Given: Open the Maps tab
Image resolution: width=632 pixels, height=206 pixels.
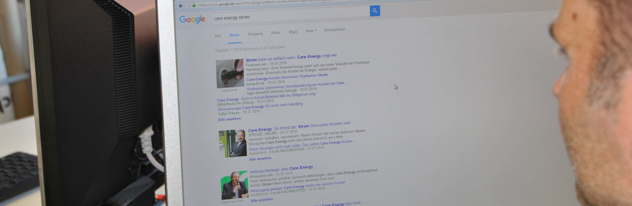Looking at the screenshot, I should click(293, 32).
